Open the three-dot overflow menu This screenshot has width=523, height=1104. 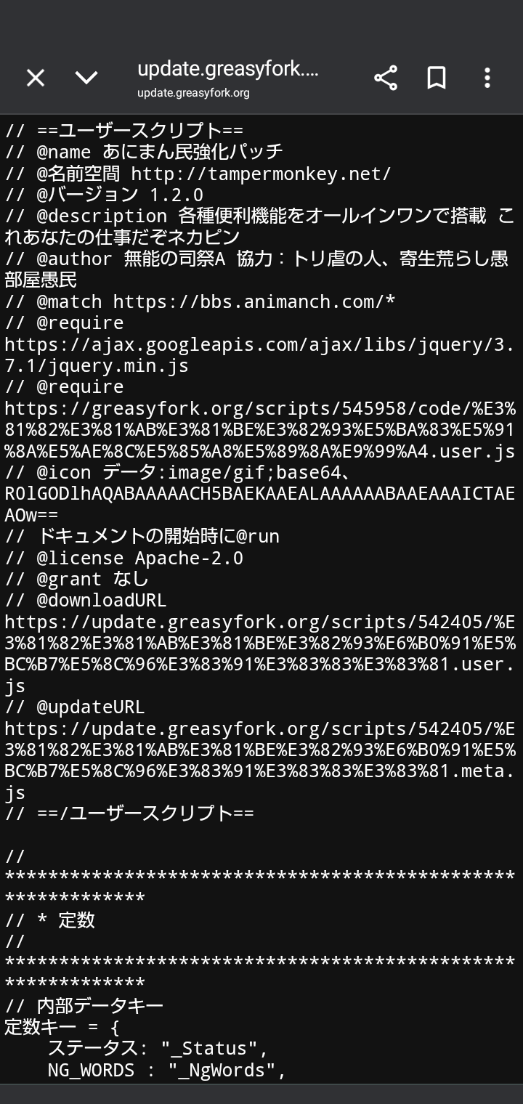coord(487,78)
